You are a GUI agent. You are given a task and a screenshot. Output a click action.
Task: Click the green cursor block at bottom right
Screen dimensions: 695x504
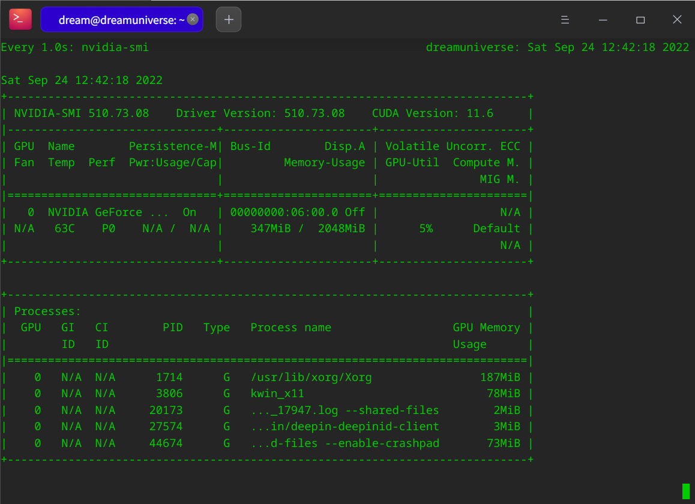pos(685,491)
